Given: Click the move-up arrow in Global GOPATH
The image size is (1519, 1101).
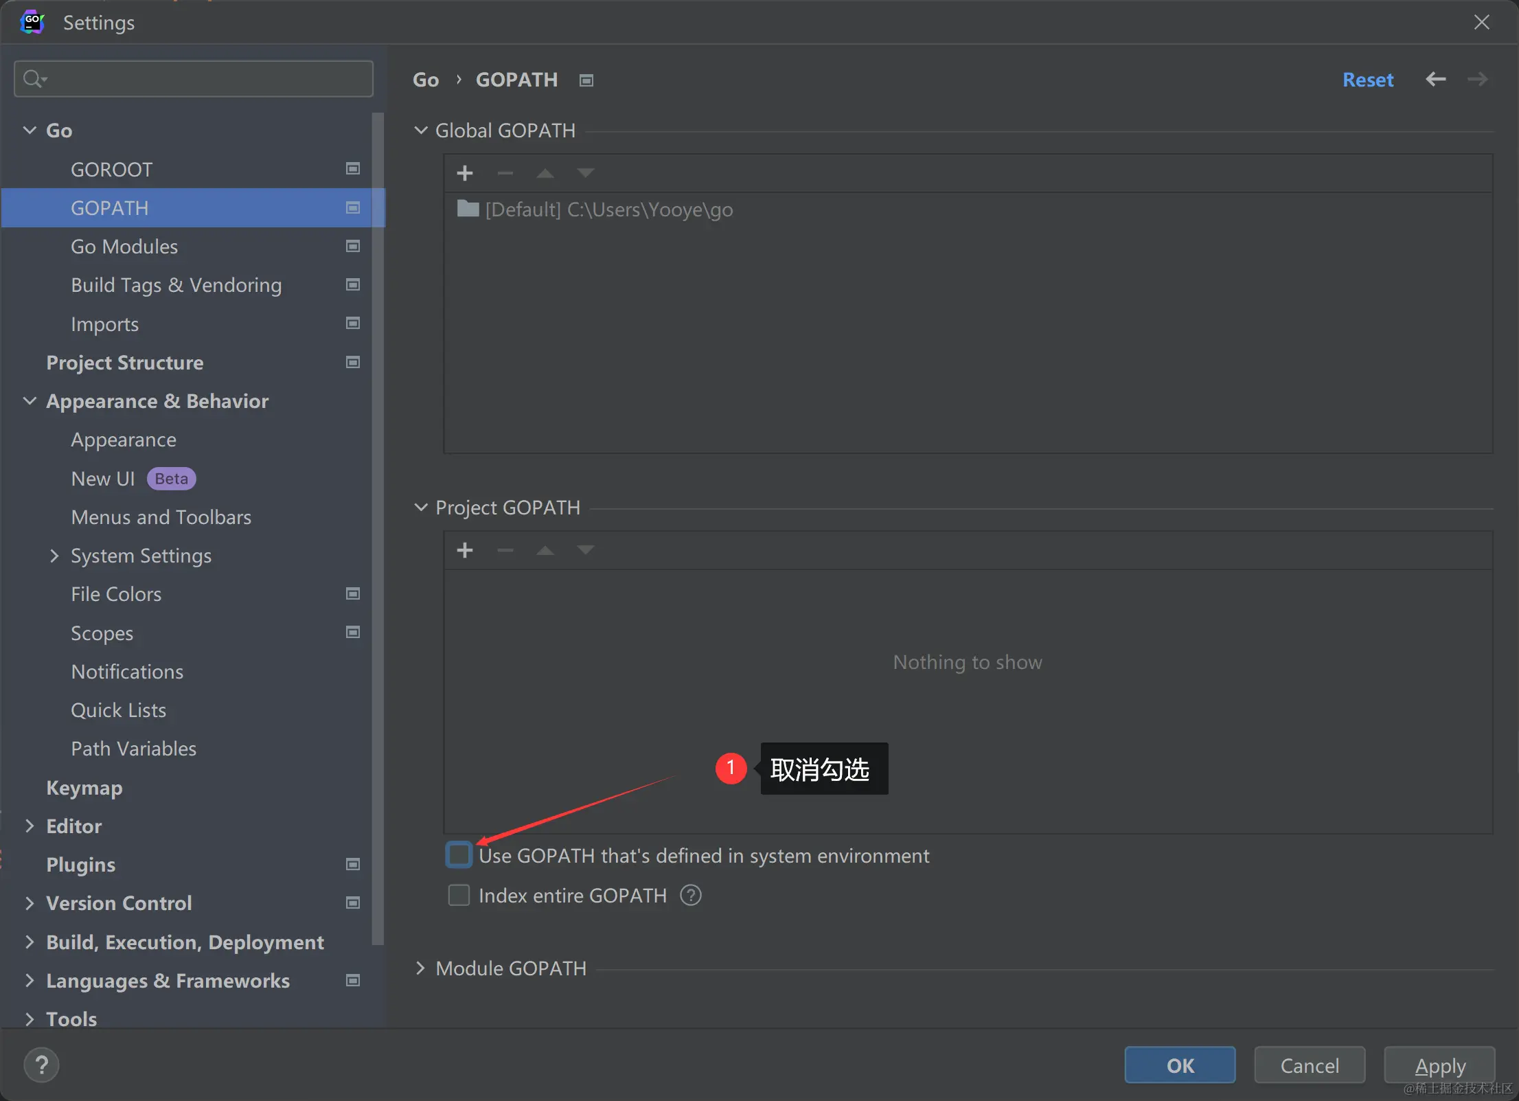Looking at the screenshot, I should pyautogui.click(x=545, y=173).
